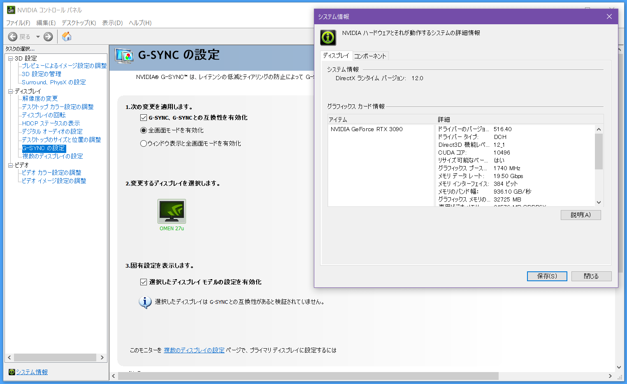Collapse the 3D 設定 tree node

(11, 58)
